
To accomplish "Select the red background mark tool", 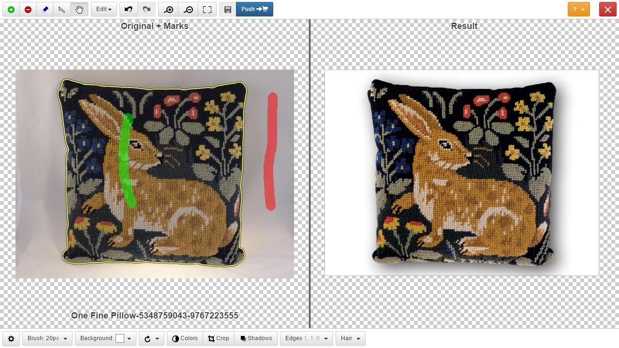I will [x=28, y=9].
